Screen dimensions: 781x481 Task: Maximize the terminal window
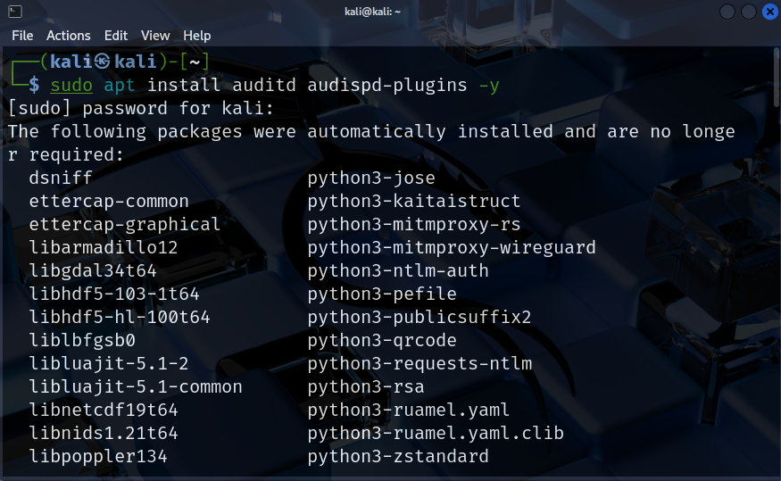click(749, 12)
